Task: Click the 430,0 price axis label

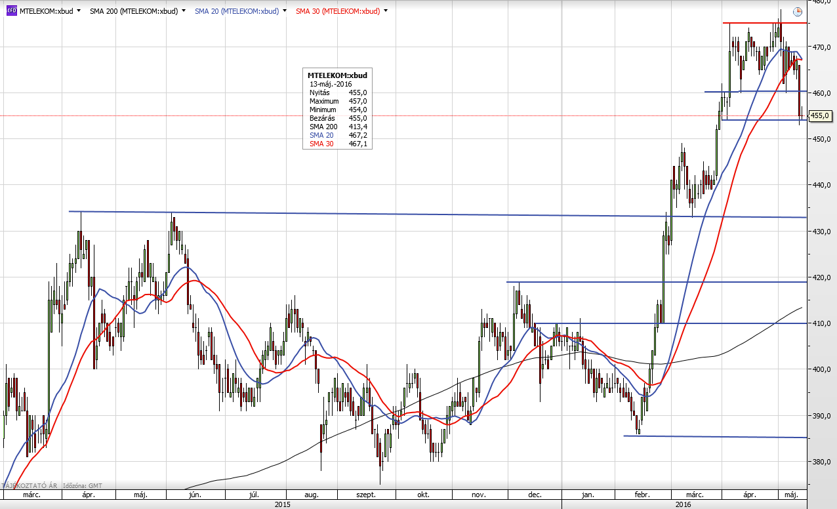Action: (x=821, y=232)
